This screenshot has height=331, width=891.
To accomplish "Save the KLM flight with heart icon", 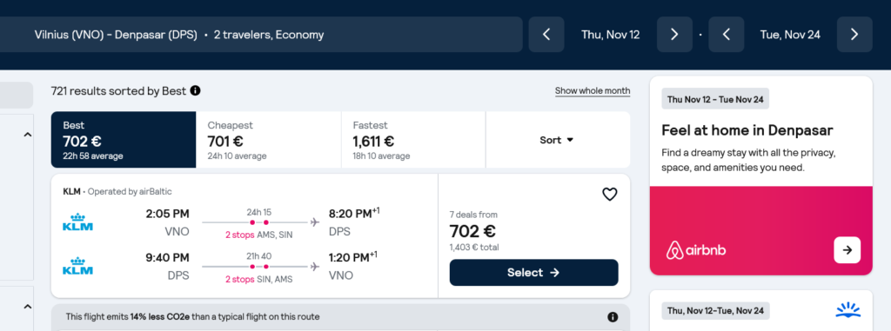I will point(609,195).
